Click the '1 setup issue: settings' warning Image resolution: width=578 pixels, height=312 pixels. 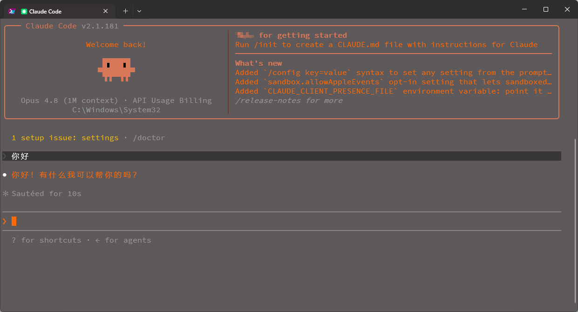pyautogui.click(x=65, y=138)
